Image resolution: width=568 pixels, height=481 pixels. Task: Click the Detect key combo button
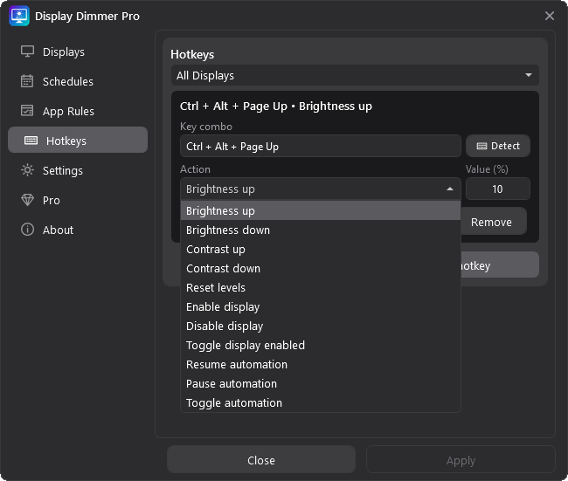point(498,146)
